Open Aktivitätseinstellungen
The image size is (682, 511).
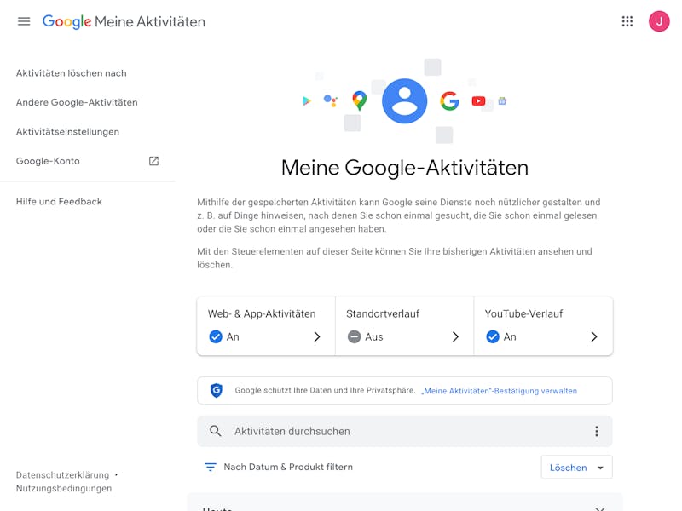pyautogui.click(x=67, y=132)
